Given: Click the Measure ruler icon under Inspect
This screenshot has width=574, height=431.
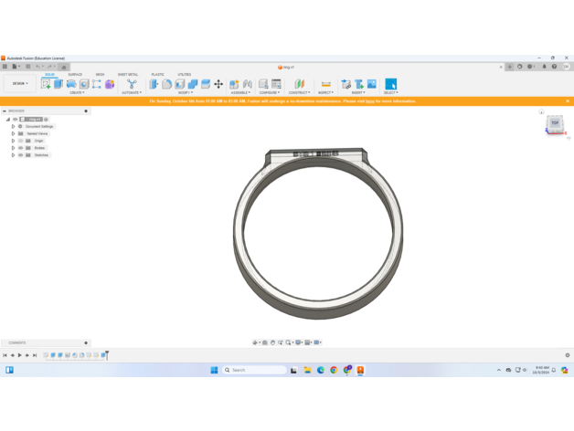Looking at the screenshot, I should (325, 84).
